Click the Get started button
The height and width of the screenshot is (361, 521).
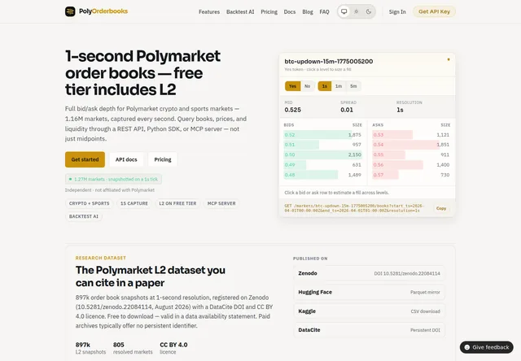[x=85, y=159]
